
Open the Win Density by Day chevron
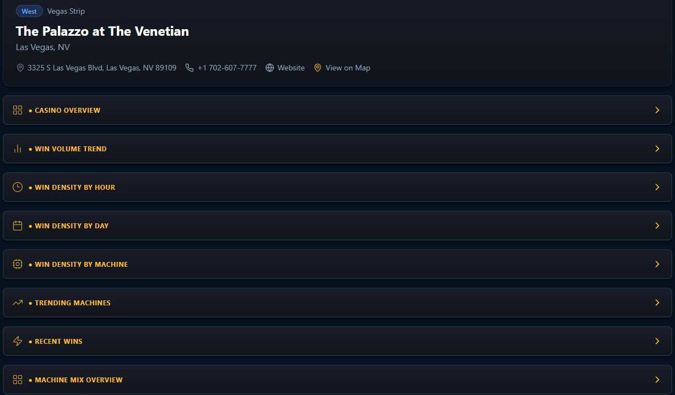point(657,226)
